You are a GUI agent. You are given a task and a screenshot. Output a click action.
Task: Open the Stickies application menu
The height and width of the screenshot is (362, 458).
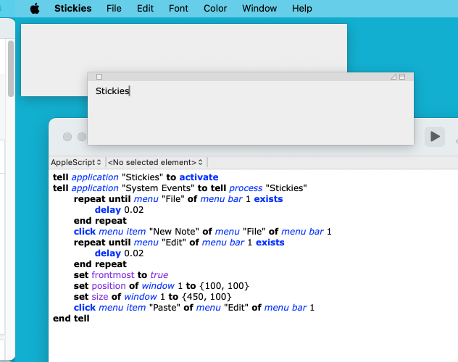[72, 9]
